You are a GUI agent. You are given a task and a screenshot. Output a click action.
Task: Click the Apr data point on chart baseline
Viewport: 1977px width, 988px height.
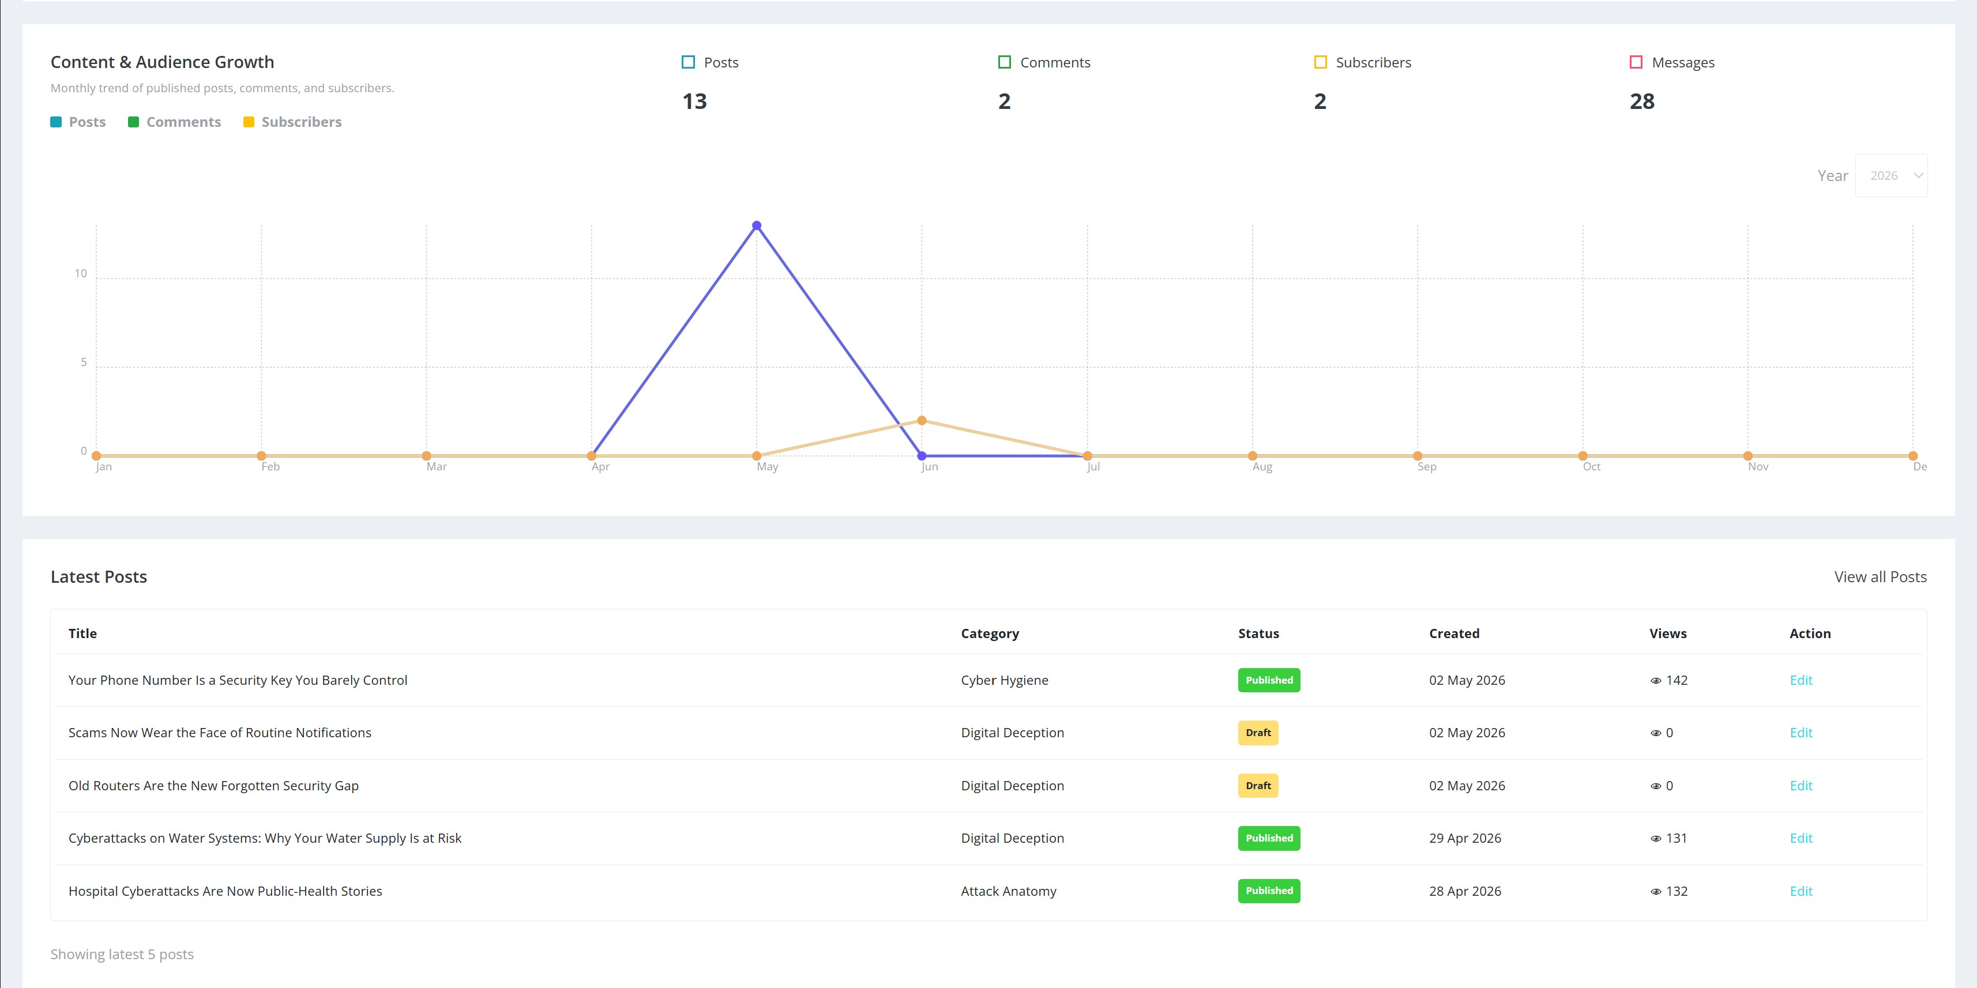[x=592, y=455]
